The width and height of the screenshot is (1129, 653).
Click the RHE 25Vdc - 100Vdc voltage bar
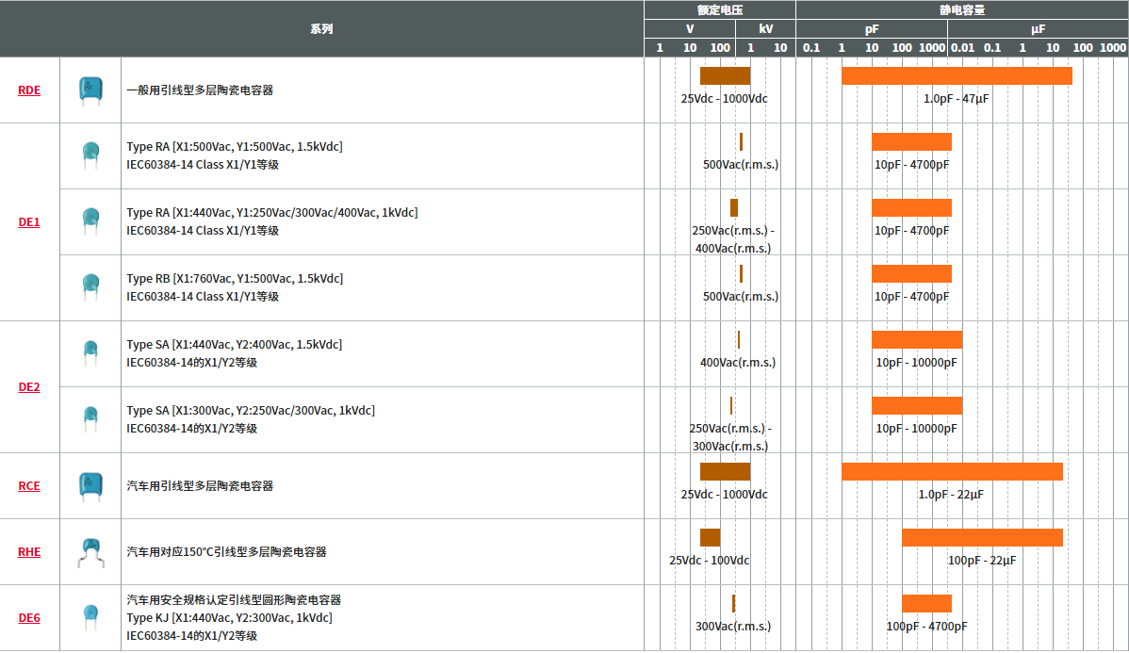710,537
